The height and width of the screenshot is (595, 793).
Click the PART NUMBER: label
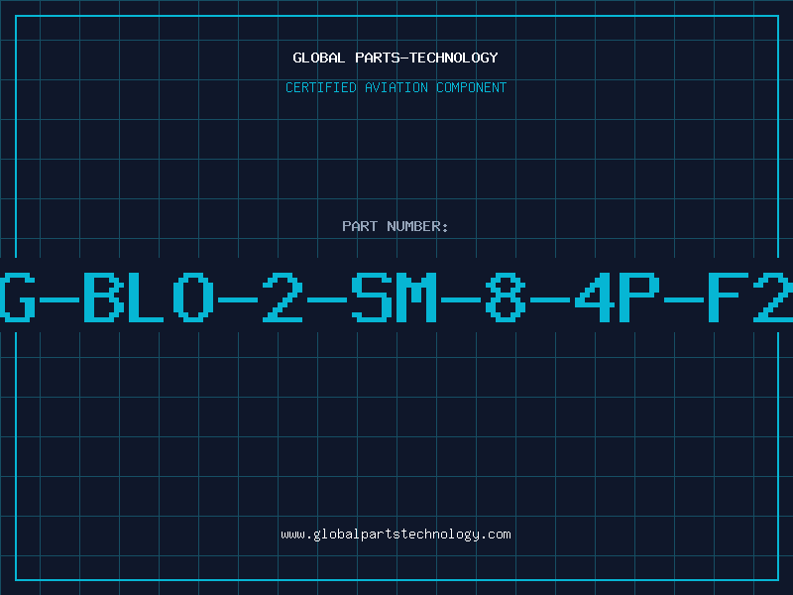[396, 226]
